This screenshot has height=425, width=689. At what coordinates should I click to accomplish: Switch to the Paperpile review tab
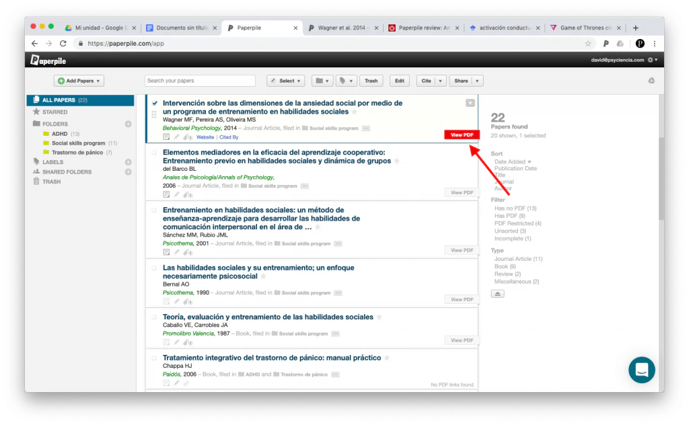(424, 28)
